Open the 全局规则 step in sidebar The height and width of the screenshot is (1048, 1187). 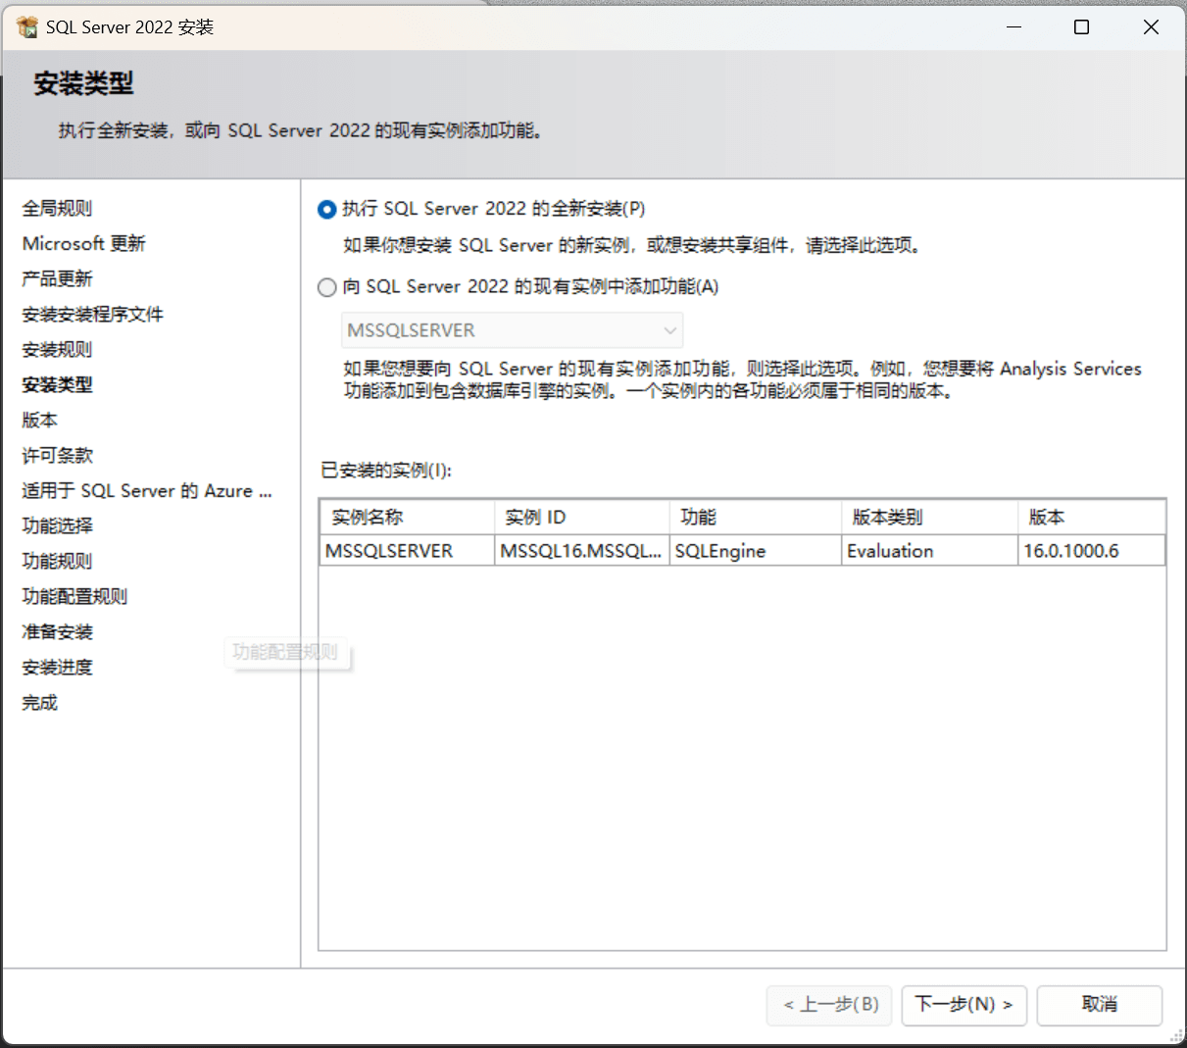coord(57,208)
